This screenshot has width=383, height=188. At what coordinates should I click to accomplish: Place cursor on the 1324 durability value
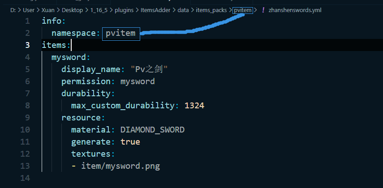point(194,106)
